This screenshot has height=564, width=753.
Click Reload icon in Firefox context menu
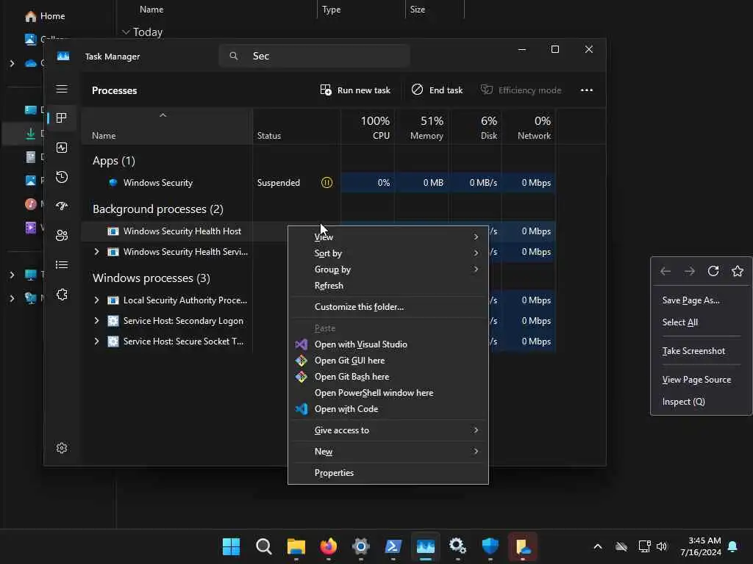point(713,271)
